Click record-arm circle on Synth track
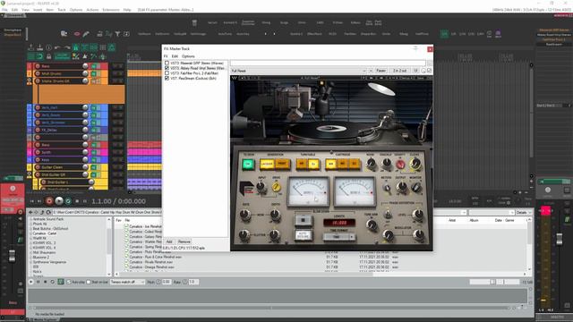This screenshot has width=573, height=322. [38, 152]
